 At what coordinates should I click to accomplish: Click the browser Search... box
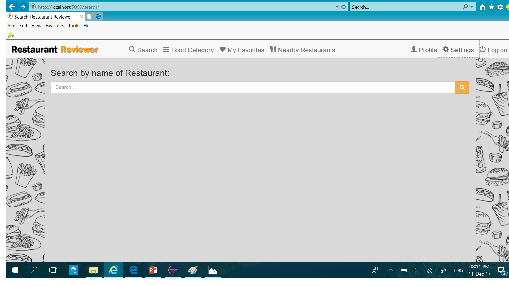pyautogui.click(x=406, y=7)
